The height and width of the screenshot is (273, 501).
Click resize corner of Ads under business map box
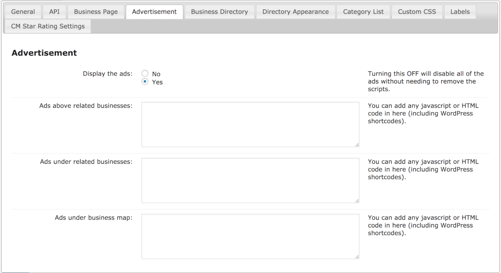pyautogui.click(x=357, y=257)
